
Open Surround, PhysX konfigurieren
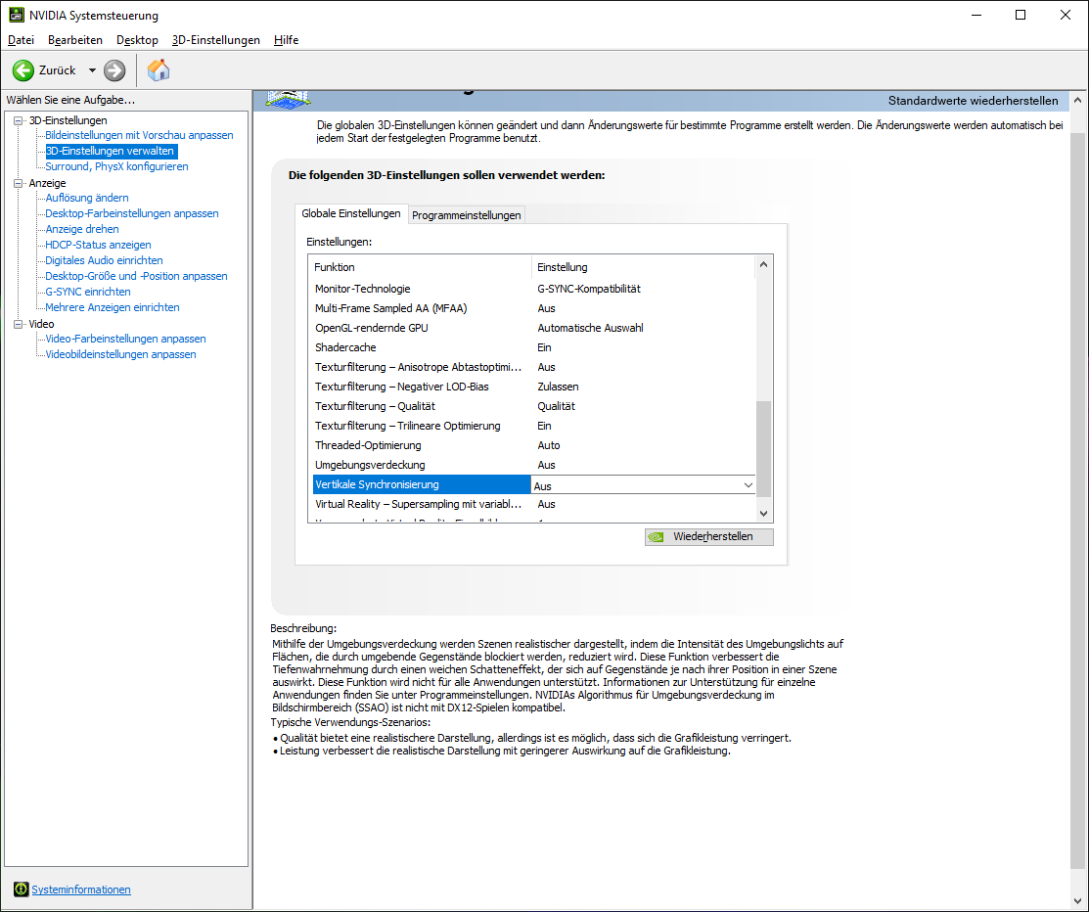coord(116,166)
